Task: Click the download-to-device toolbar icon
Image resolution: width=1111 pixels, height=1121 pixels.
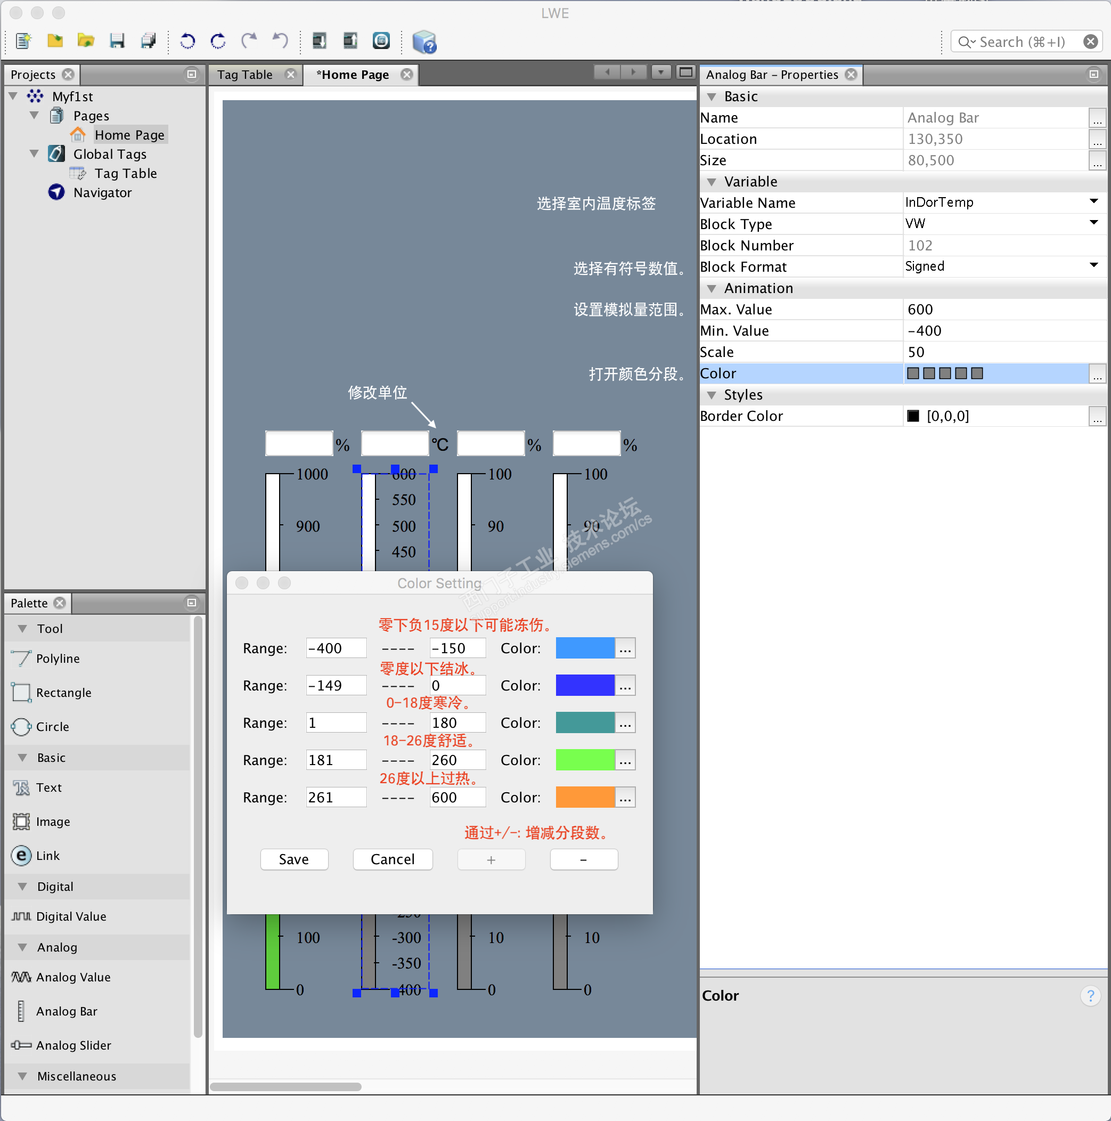Action: [x=319, y=40]
